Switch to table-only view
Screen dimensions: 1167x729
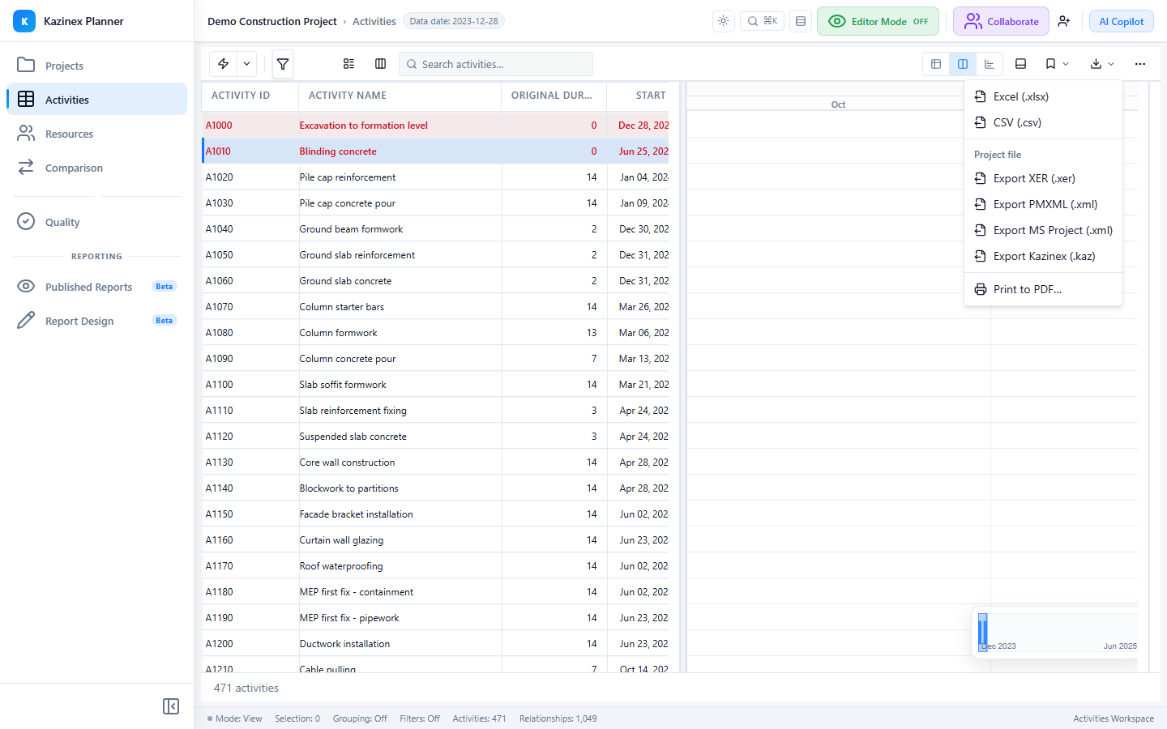(x=936, y=64)
